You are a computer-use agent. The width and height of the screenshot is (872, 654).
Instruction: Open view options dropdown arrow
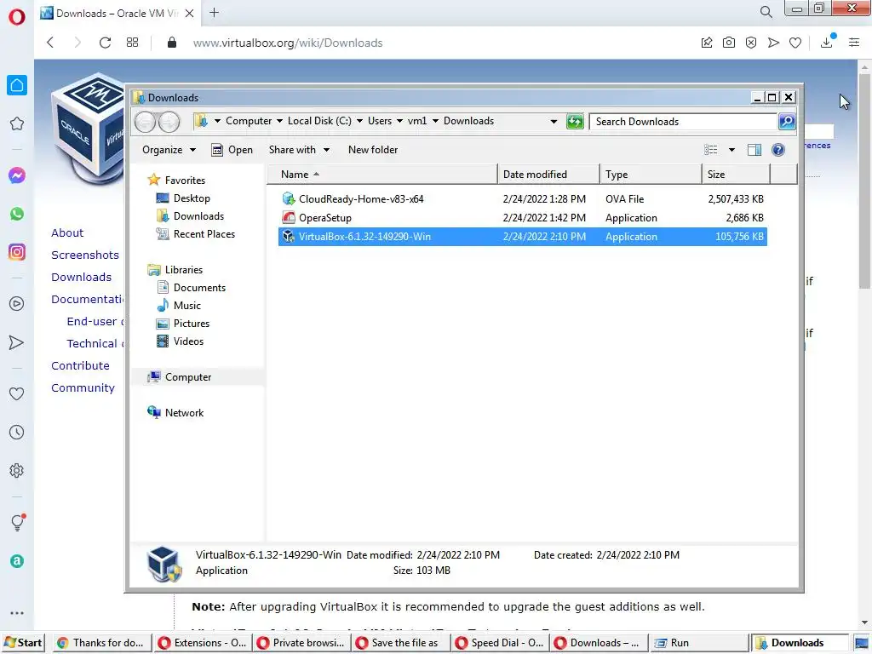(731, 150)
